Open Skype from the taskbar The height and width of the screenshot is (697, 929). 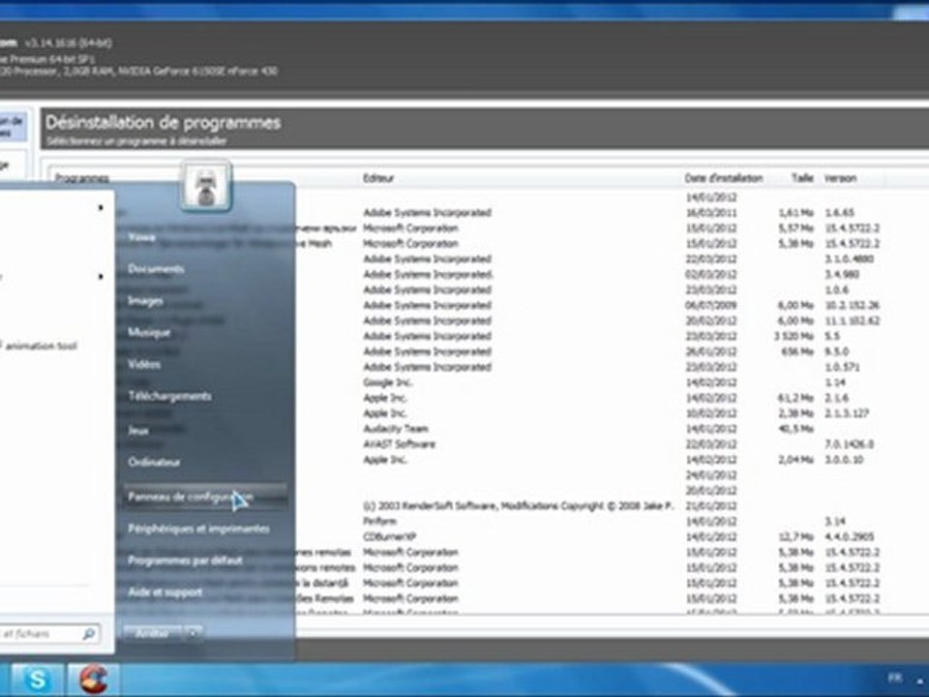coord(37,680)
